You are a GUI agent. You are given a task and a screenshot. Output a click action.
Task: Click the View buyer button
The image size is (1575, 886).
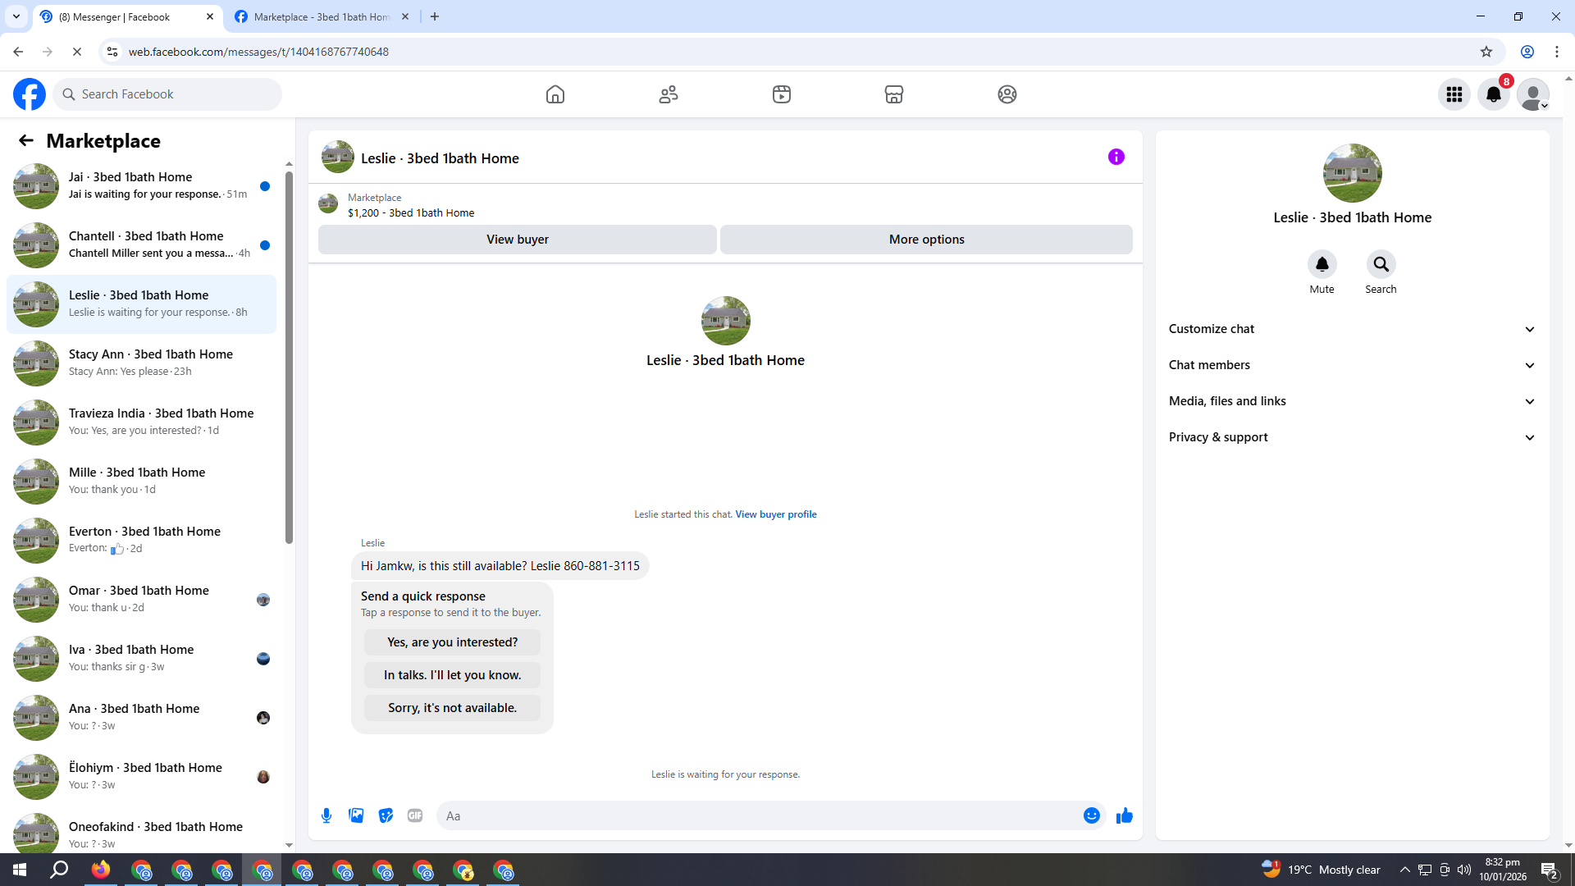(517, 240)
